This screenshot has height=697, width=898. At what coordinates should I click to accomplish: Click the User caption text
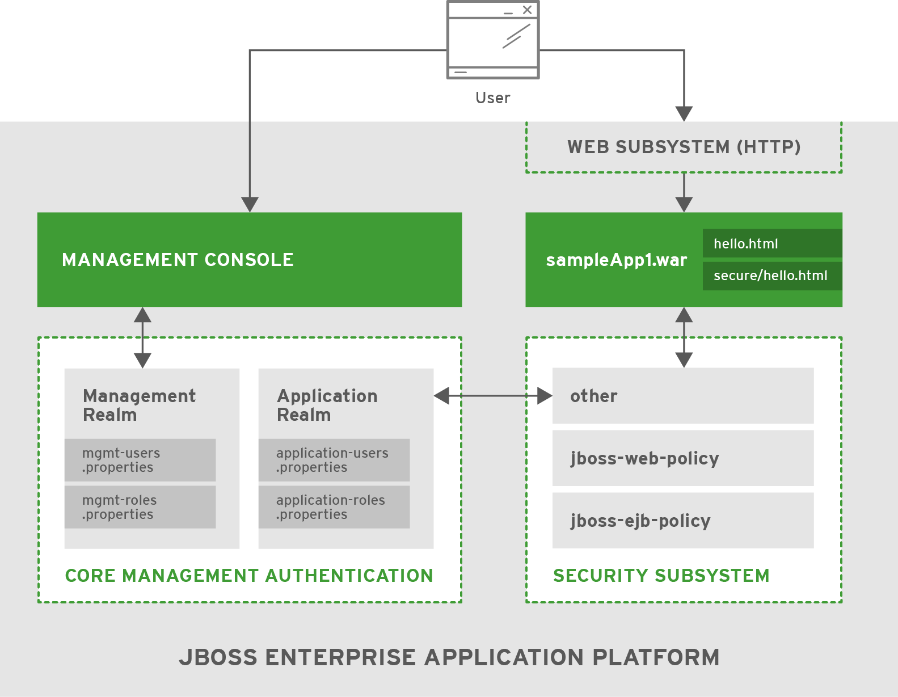[493, 98]
